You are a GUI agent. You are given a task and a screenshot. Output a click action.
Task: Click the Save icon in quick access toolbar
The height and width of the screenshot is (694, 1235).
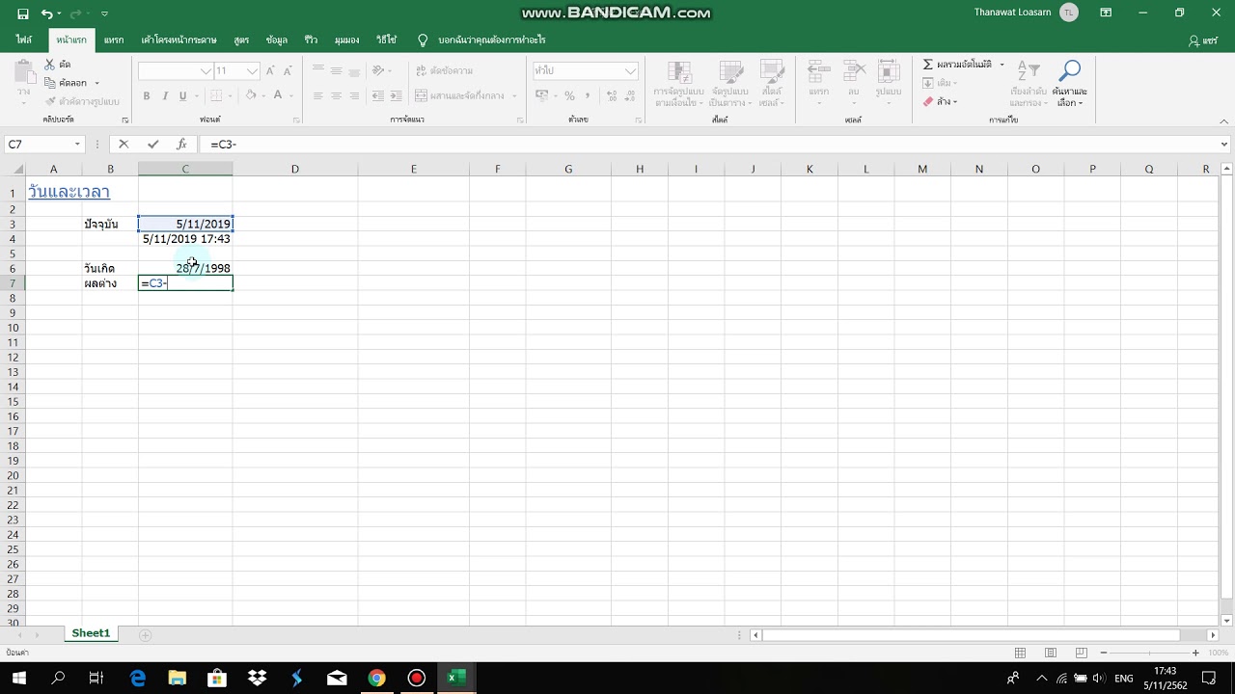coord(23,13)
